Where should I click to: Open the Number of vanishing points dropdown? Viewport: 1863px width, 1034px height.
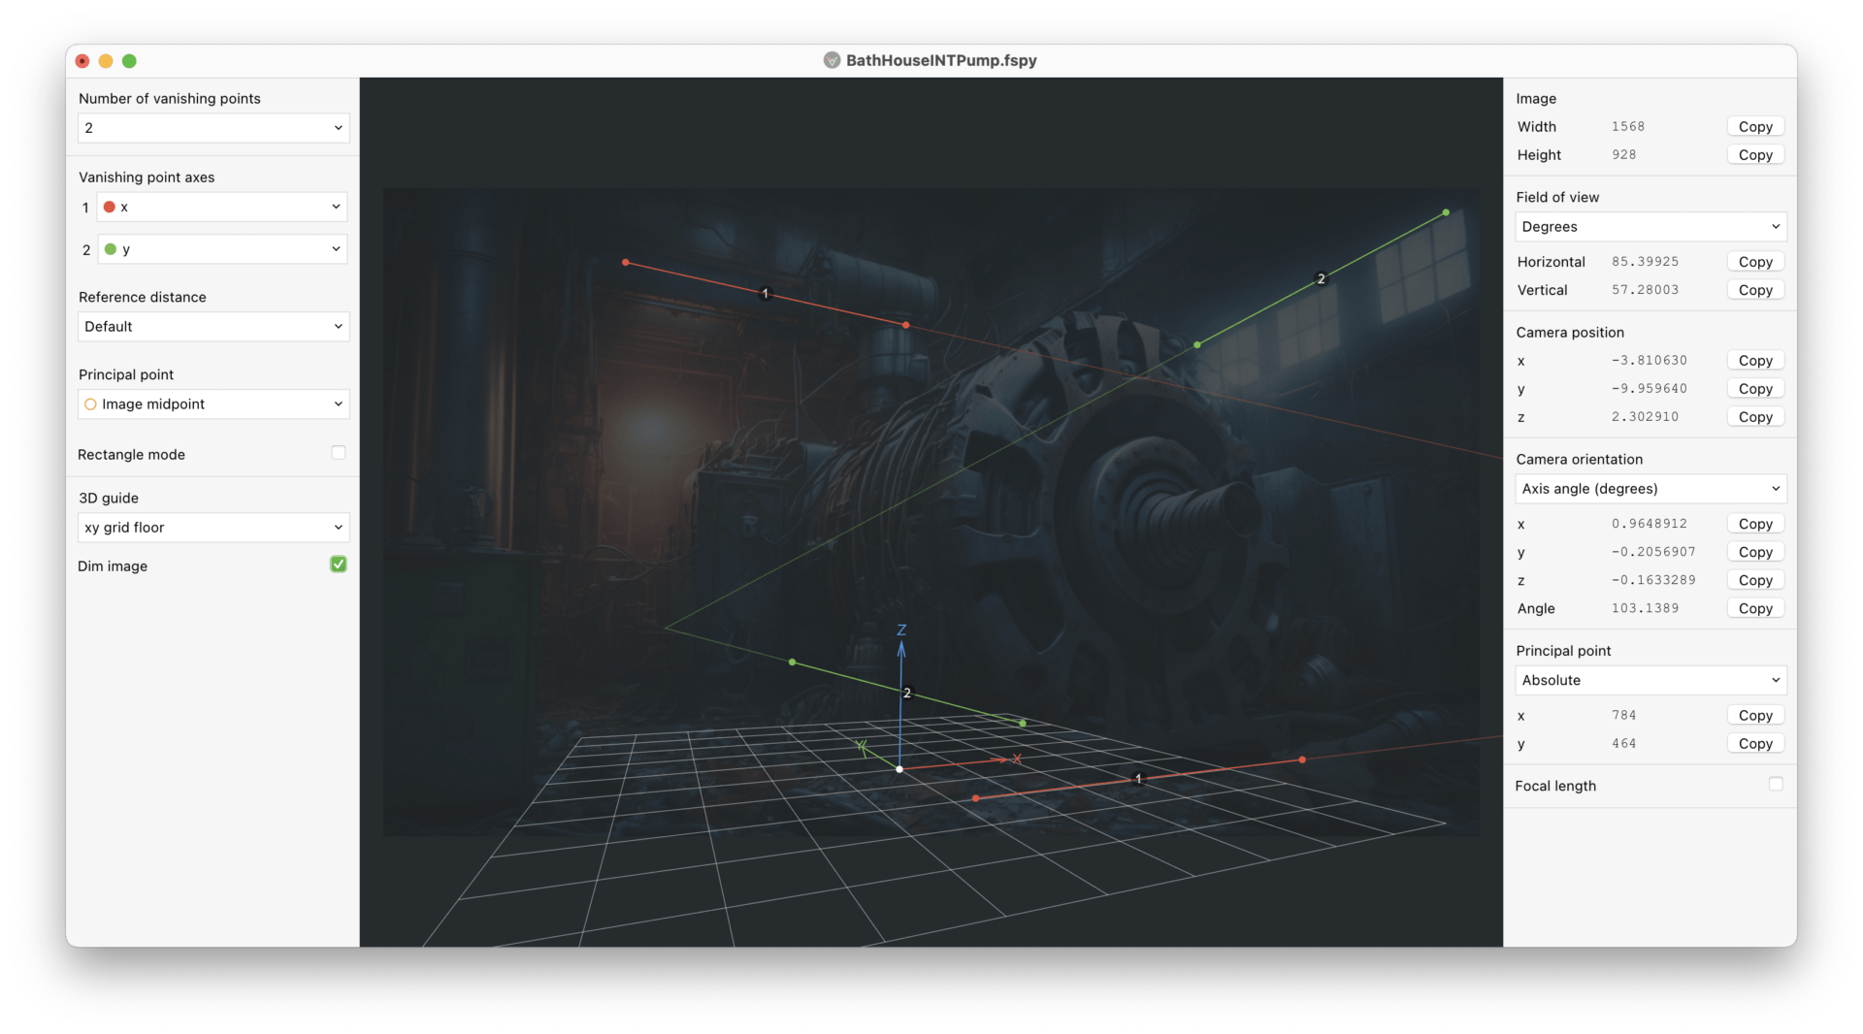click(212, 127)
